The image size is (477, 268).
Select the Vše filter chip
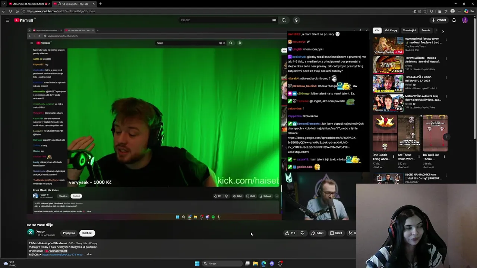377,31
